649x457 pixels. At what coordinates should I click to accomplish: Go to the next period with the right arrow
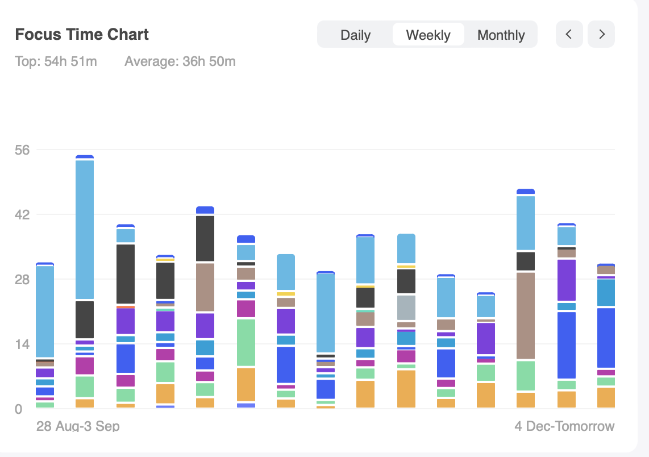(601, 35)
